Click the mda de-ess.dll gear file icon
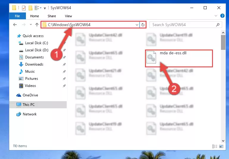This screenshot has width=229, height=159. point(151,57)
